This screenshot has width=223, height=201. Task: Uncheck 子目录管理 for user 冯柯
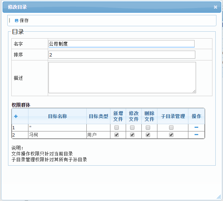(x=171, y=135)
